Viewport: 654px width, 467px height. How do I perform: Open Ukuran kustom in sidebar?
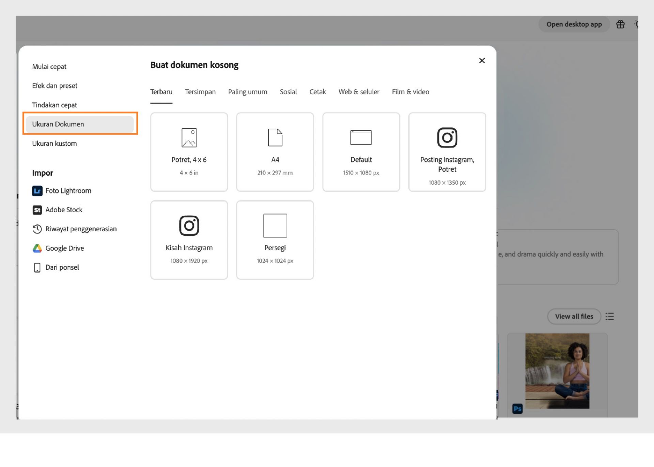[80, 143]
